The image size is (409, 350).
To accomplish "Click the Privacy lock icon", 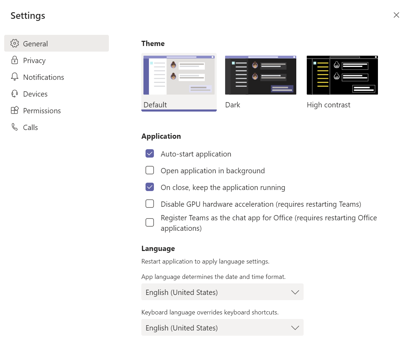I will tap(15, 60).
